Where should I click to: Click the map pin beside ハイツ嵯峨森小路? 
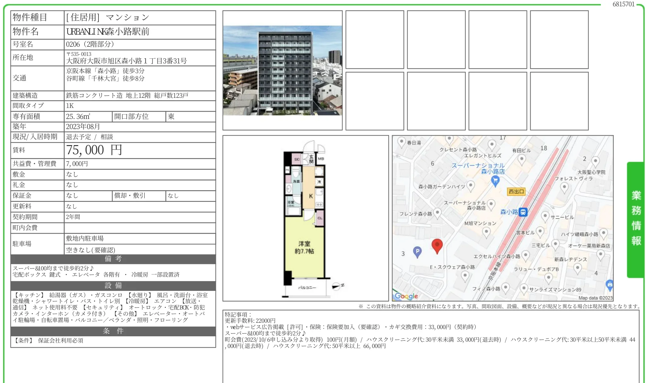click(x=604, y=234)
